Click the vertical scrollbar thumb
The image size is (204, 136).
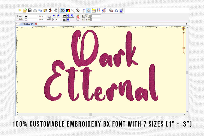(x=187, y=72)
